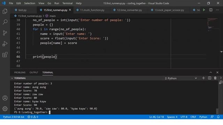Select the TERMINAL panel tab

pyautogui.click(x=48, y=73)
